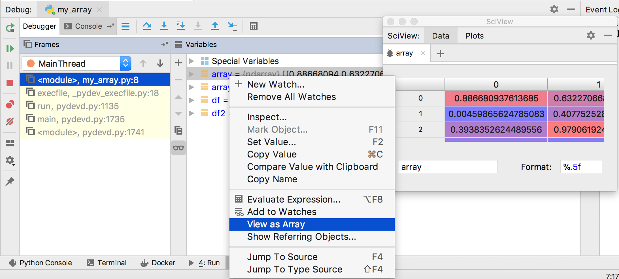Go to previous frame with up arrow
The height and width of the screenshot is (279, 619).
click(x=143, y=63)
